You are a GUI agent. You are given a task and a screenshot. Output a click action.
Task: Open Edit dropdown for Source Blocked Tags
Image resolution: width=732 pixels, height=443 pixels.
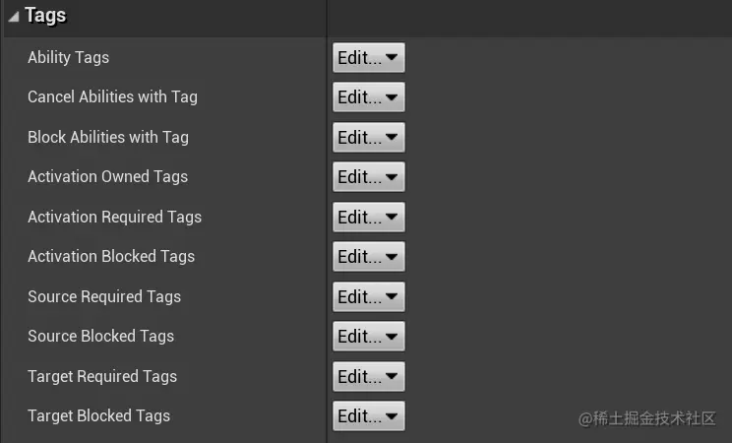pyautogui.click(x=368, y=337)
